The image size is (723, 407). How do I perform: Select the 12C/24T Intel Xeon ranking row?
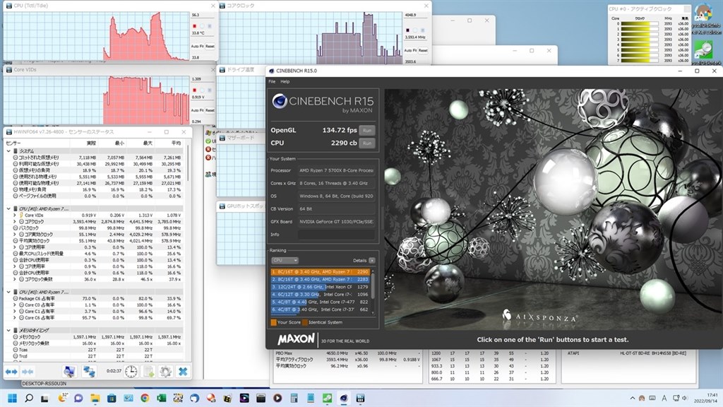[x=321, y=287]
